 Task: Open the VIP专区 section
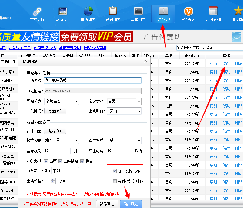pyautogui.click(x=188, y=15)
